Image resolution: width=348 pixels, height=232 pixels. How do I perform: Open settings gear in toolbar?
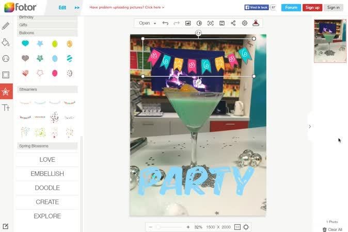point(245,23)
